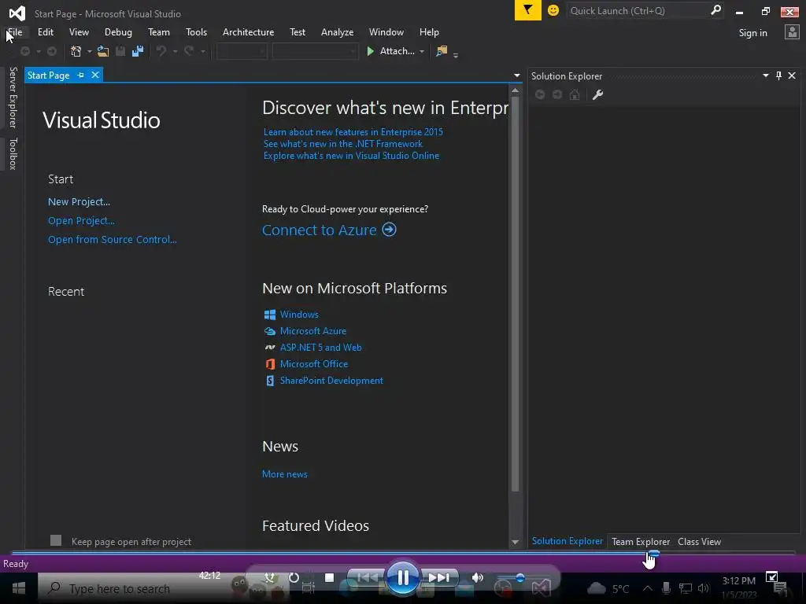Open the Solution Platforms combo box
This screenshot has width=806, height=604.
pyautogui.click(x=315, y=51)
